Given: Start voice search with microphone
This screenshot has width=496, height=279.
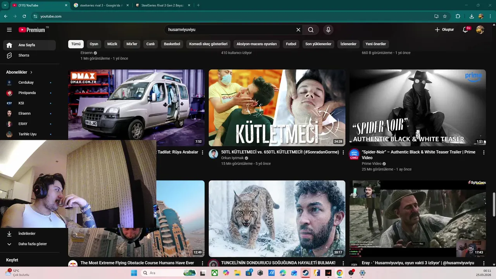Looking at the screenshot, I should [x=328, y=30].
